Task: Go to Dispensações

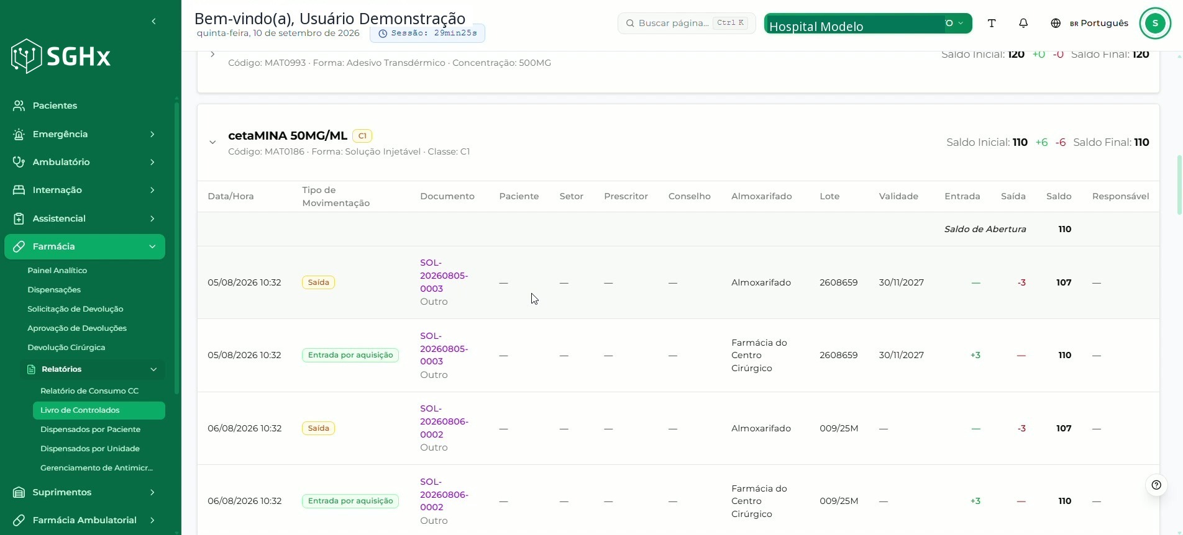Action: coord(54,290)
